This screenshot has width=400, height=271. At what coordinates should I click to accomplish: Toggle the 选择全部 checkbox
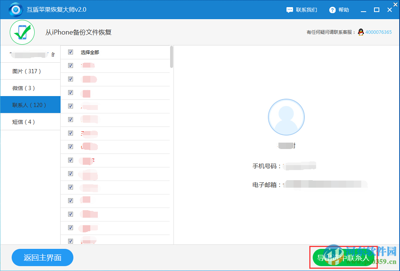pos(70,52)
